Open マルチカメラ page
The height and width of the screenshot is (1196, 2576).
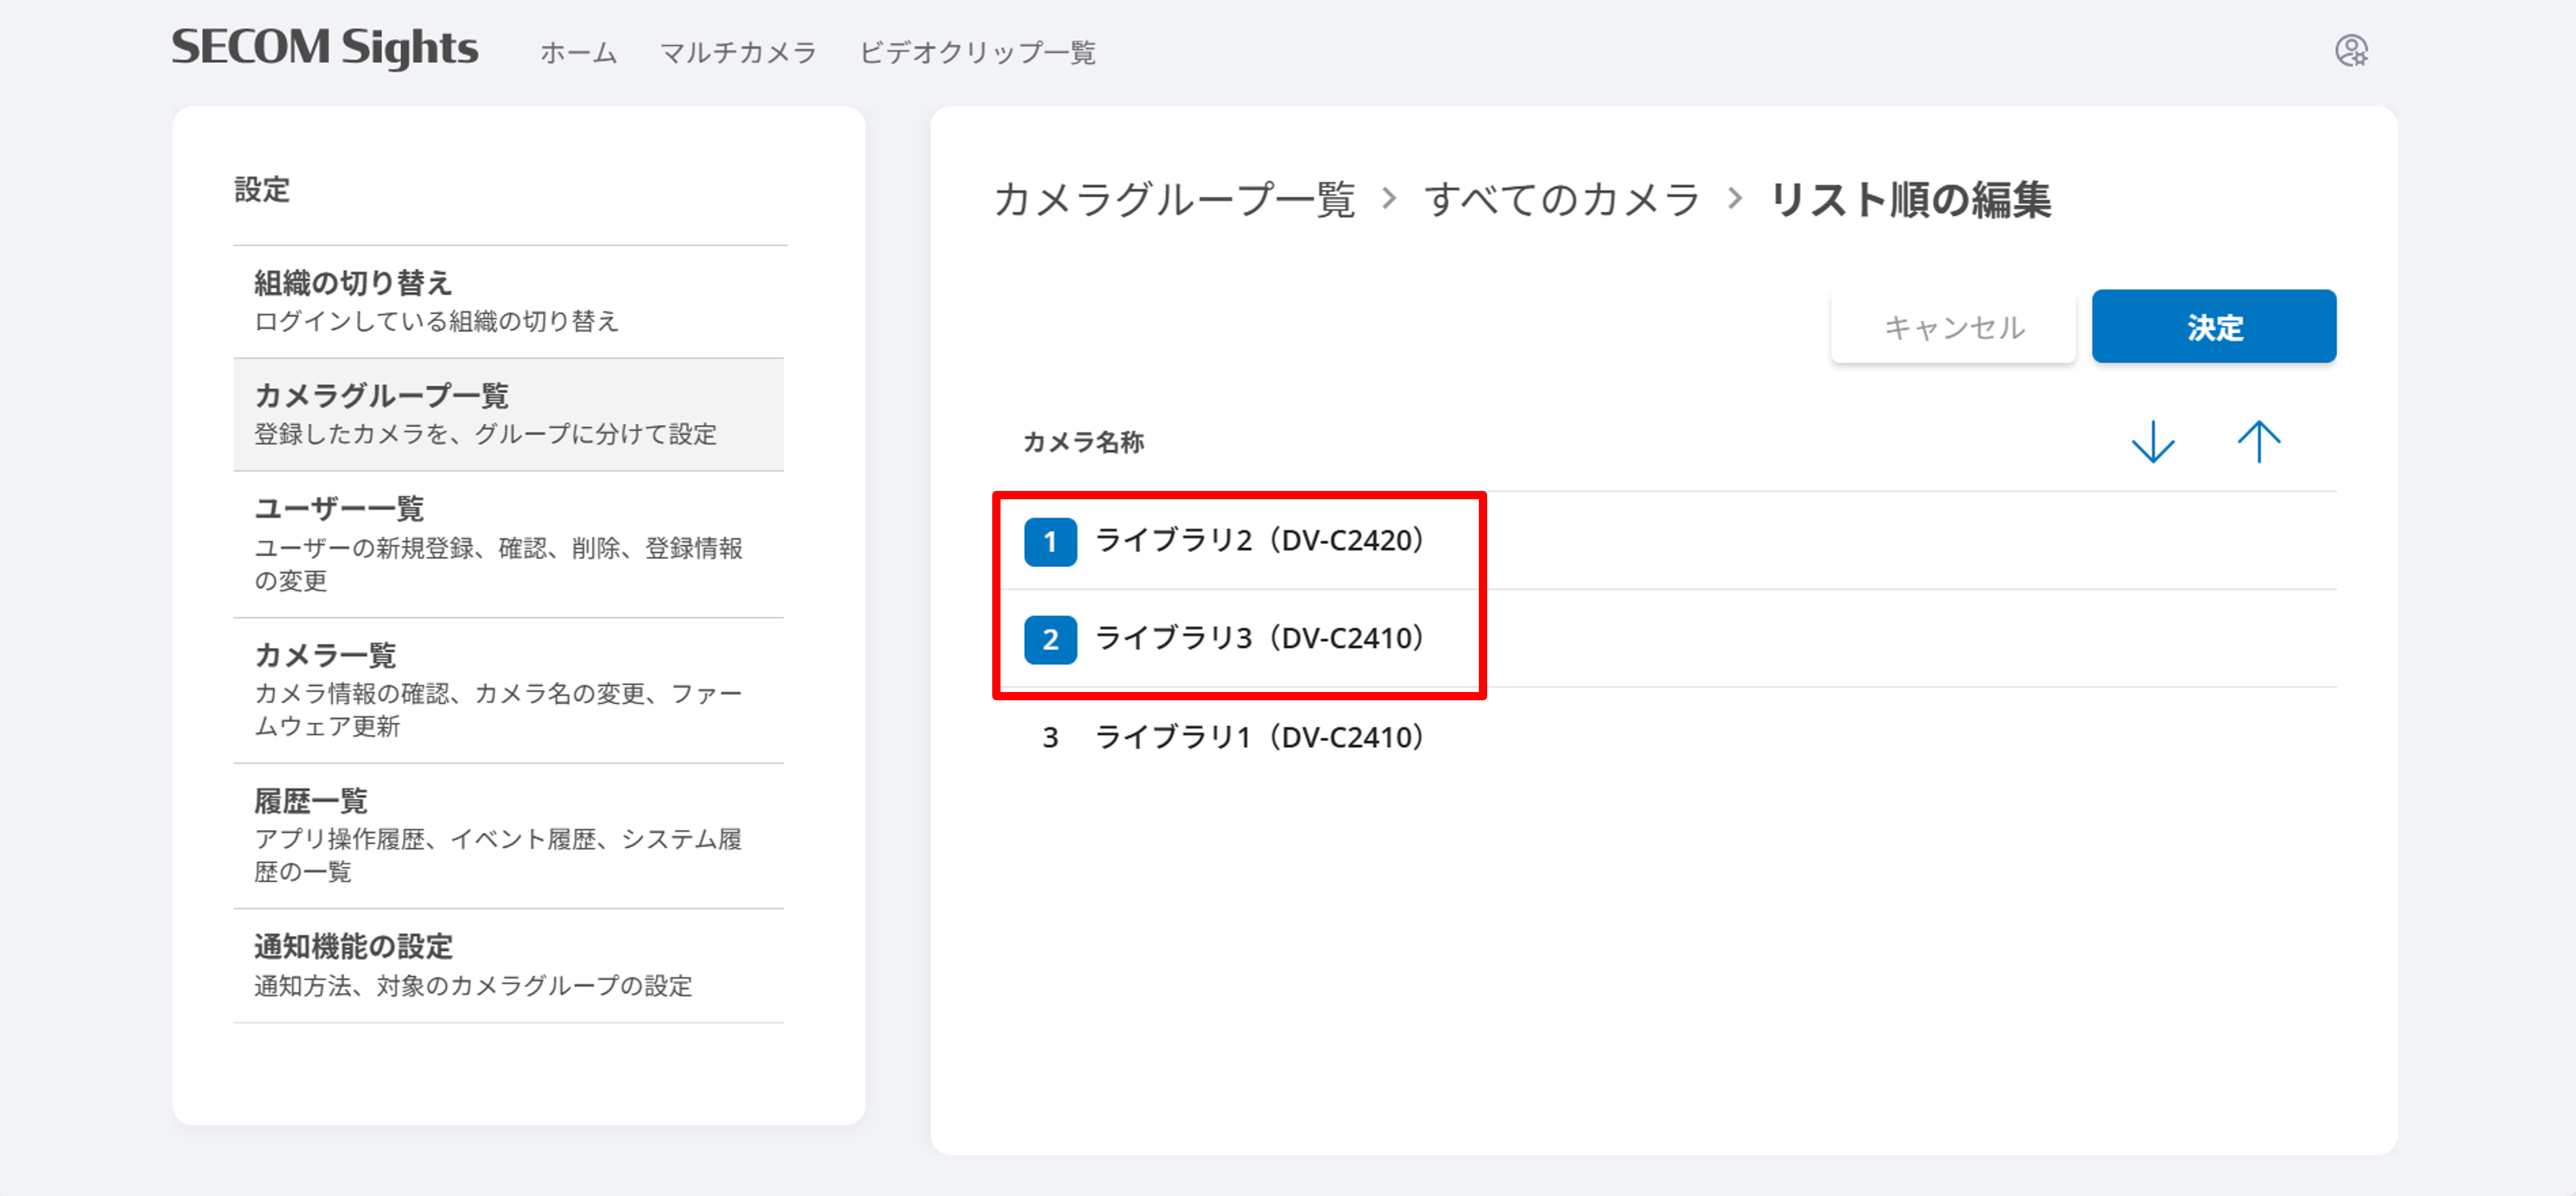tap(738, 52)
